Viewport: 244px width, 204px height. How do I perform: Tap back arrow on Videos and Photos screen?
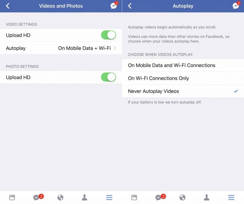(x=7, y=6)
